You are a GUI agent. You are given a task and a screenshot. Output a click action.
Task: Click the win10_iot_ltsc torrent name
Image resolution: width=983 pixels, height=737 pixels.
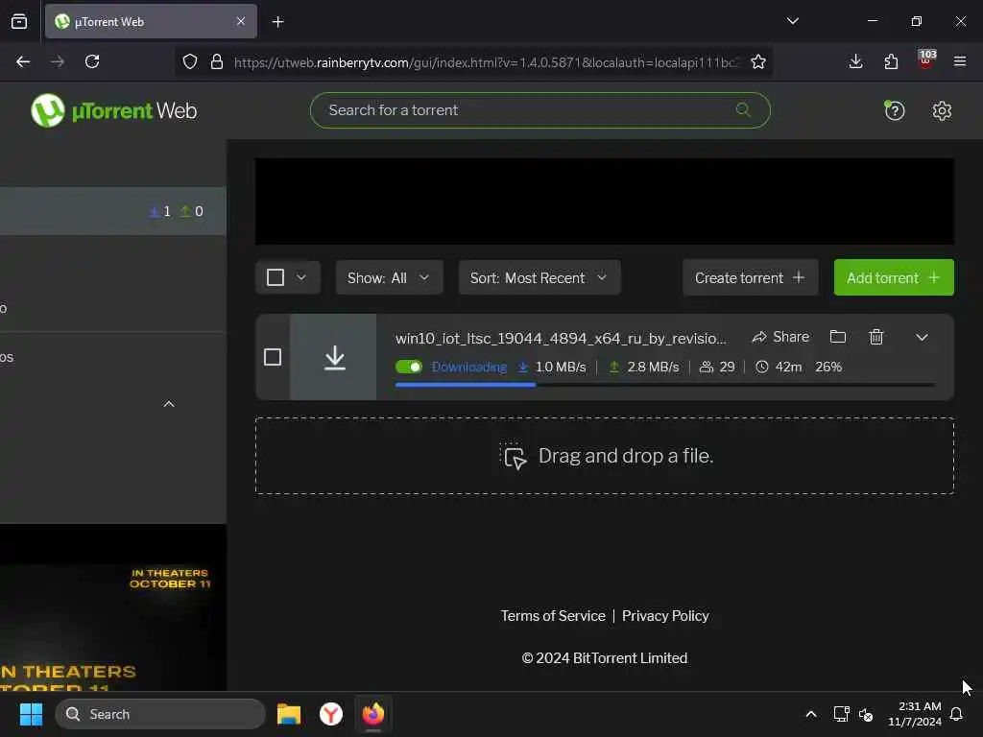tap(561, 339)
